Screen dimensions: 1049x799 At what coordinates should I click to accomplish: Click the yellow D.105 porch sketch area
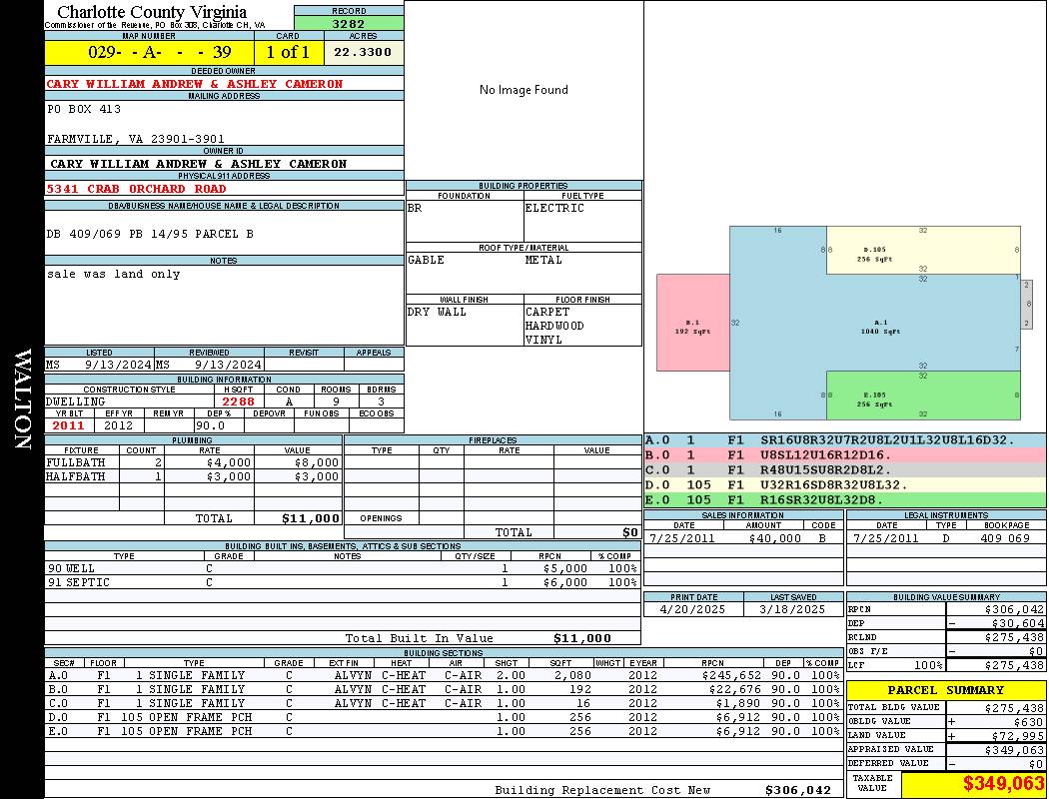pos(923,250)
